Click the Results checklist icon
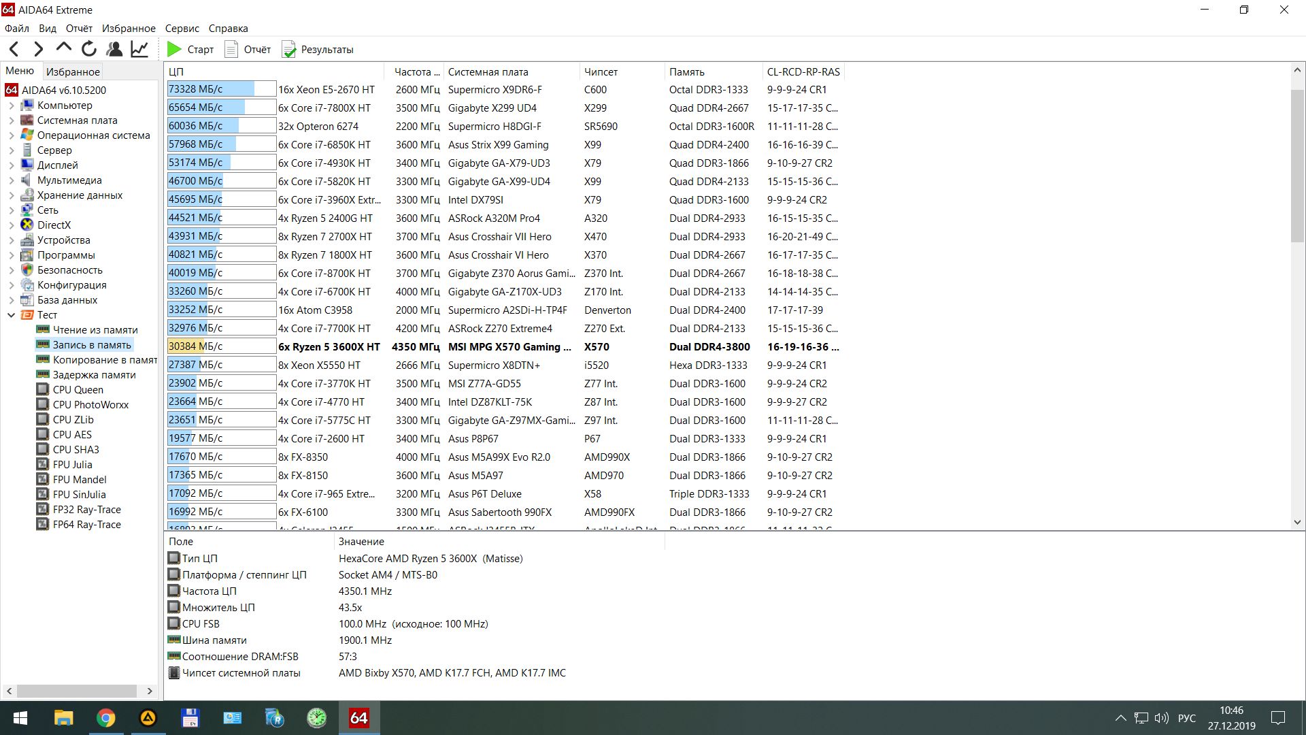Screen dimensions: 1306x735 coord(289,50)
